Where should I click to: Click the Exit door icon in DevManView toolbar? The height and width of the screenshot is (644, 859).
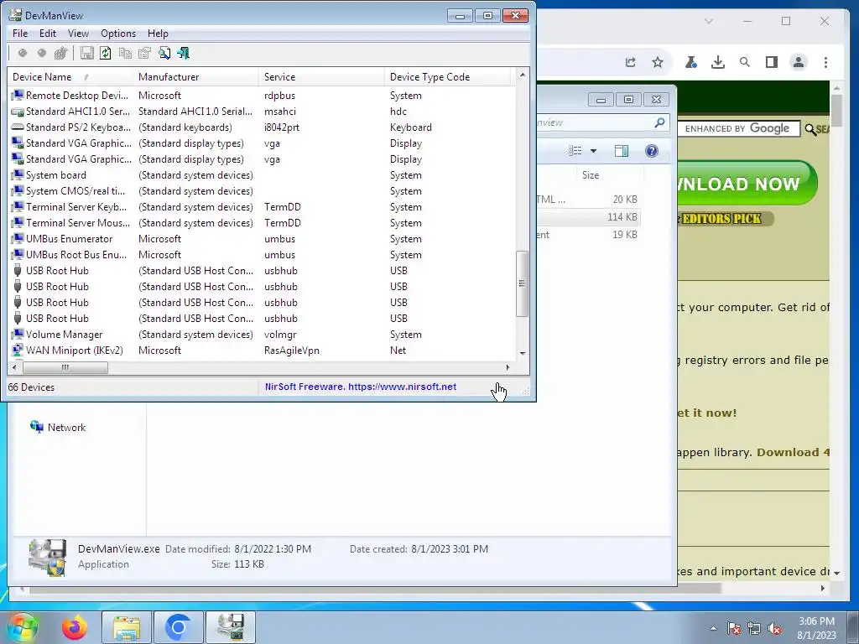[184, 53]
